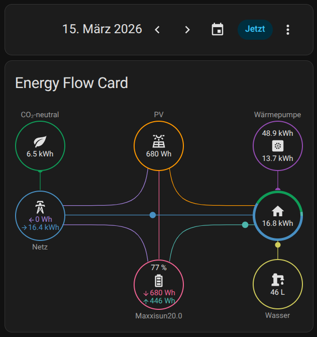Click the 0 Wh grid export value
The image size is (317, 337).
tap(43, 219)
